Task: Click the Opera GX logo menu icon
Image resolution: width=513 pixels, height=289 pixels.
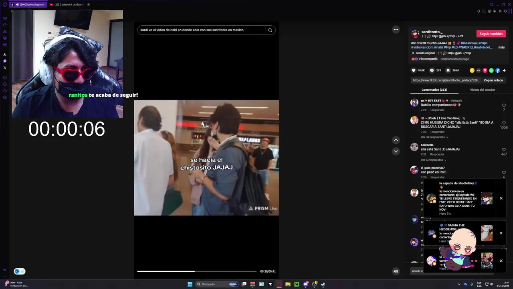Action: pyautogui.click(x=5, y=4)
